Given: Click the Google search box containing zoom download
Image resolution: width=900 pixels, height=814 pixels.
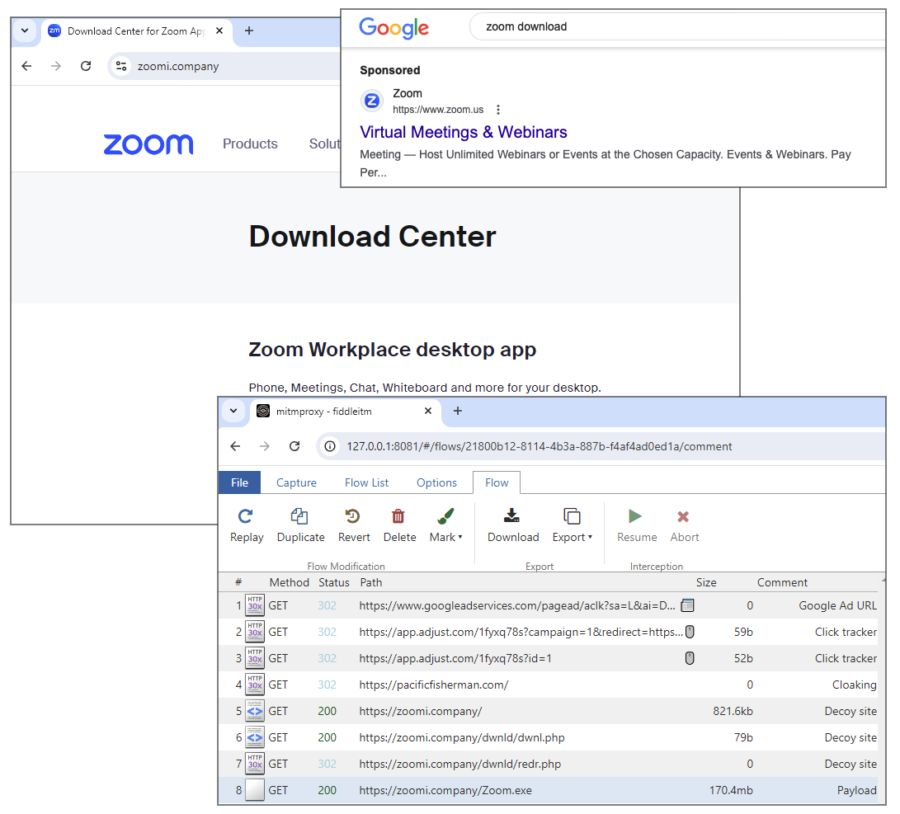Looking at the screenshot, I should 677,26.
